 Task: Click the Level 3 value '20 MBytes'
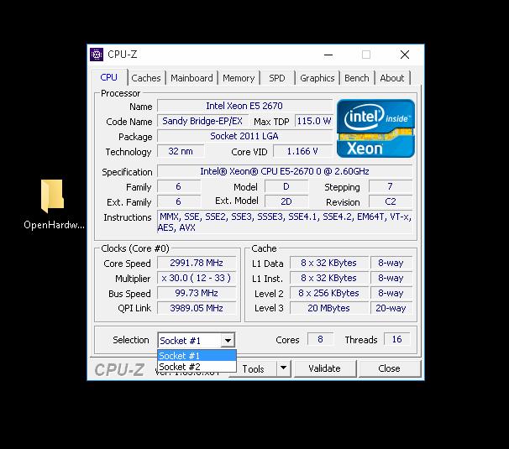coord(329,308)
